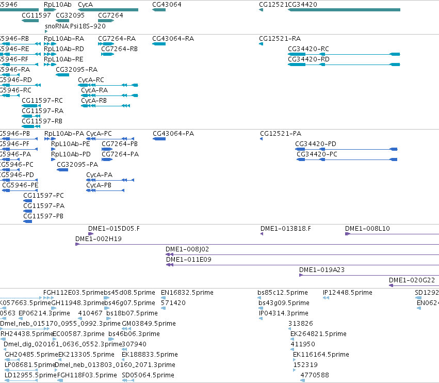Click the CG34420-PD protein label
The image size is (439, 383).
[316, 143]
